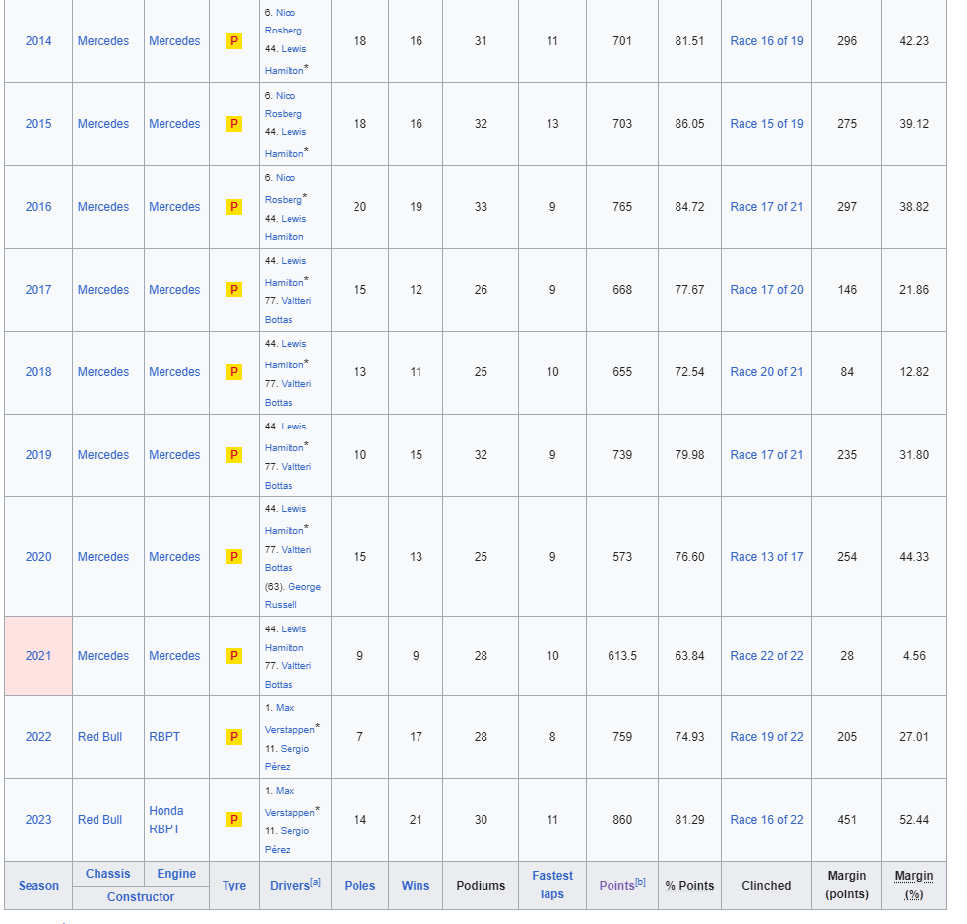Click Lewis Hamilton's link in 2015 row
967x924 pixels.
tap(287, 143)
